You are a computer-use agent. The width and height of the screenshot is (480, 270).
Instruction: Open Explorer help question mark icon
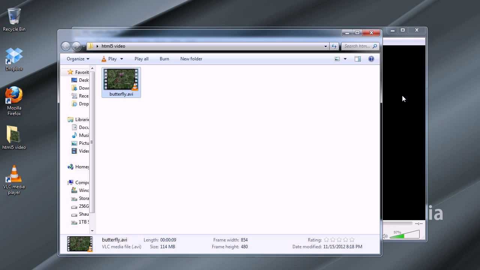371,59
